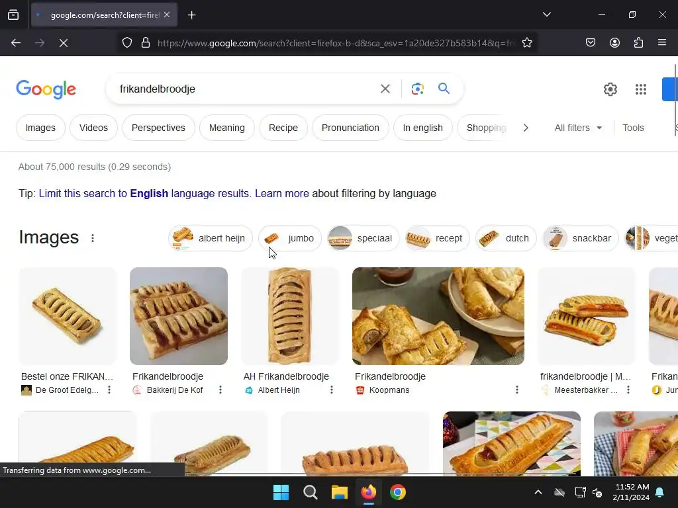Select the jumbo image chip
Screen dimensions: 678x508
coord(290,238)
